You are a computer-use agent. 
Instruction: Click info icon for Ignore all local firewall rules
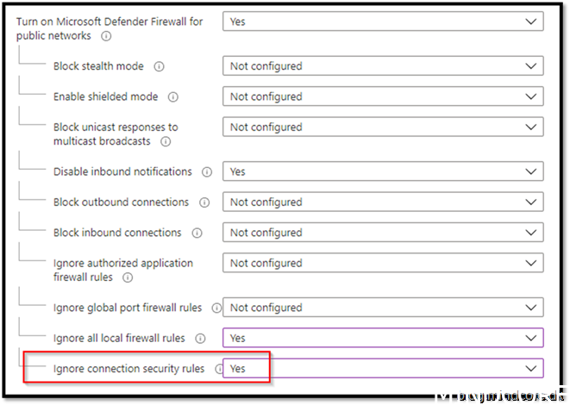pos(201,339)
